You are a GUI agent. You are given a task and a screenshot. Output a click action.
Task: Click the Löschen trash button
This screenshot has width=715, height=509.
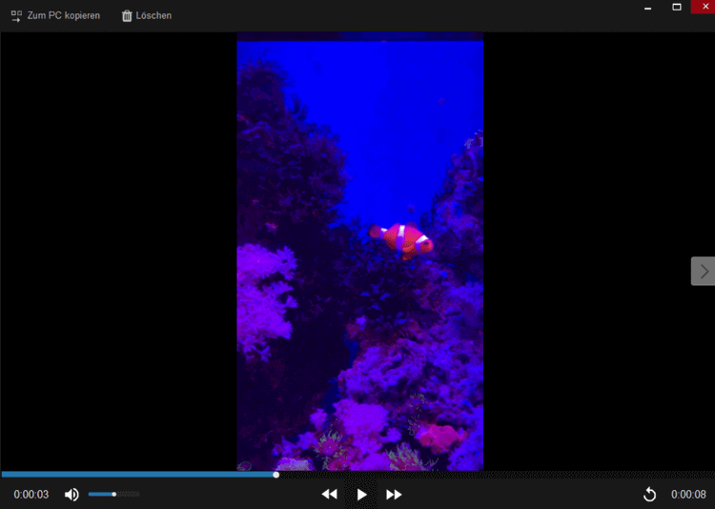pyautogui.click(x=147, y=16)
